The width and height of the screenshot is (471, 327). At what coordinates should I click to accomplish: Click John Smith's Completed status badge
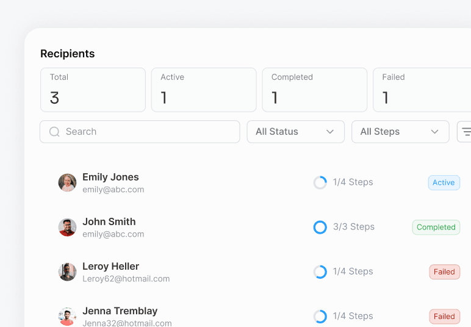pyautogui.click(x=436, y=227)
